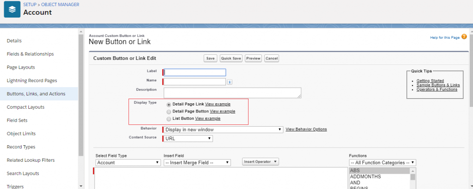This screenshot has width=473, height=189.
Task: Click the Functions list scrollbar thumb
Action: pyautogui.click(x=412, y=177)
